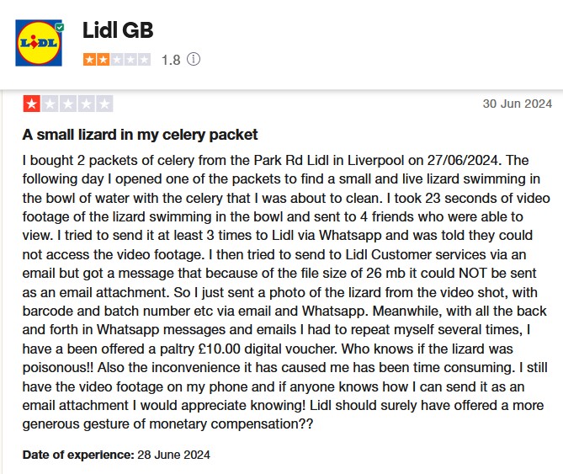Image resolution: width=563 pixels, height=474 pixels.
Task: Open the Lidl GB company name heading
Action: (118, 30)
